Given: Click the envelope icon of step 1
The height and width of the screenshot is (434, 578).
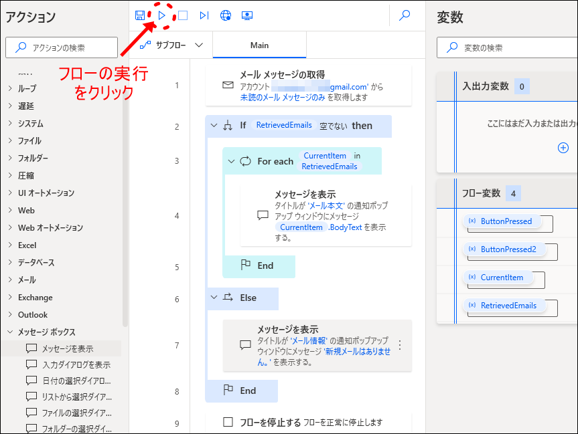Looking at the screenshot, I should 228,85.
